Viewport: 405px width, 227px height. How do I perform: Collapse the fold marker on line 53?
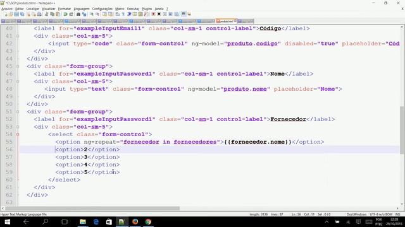click(x=18, y=127)
